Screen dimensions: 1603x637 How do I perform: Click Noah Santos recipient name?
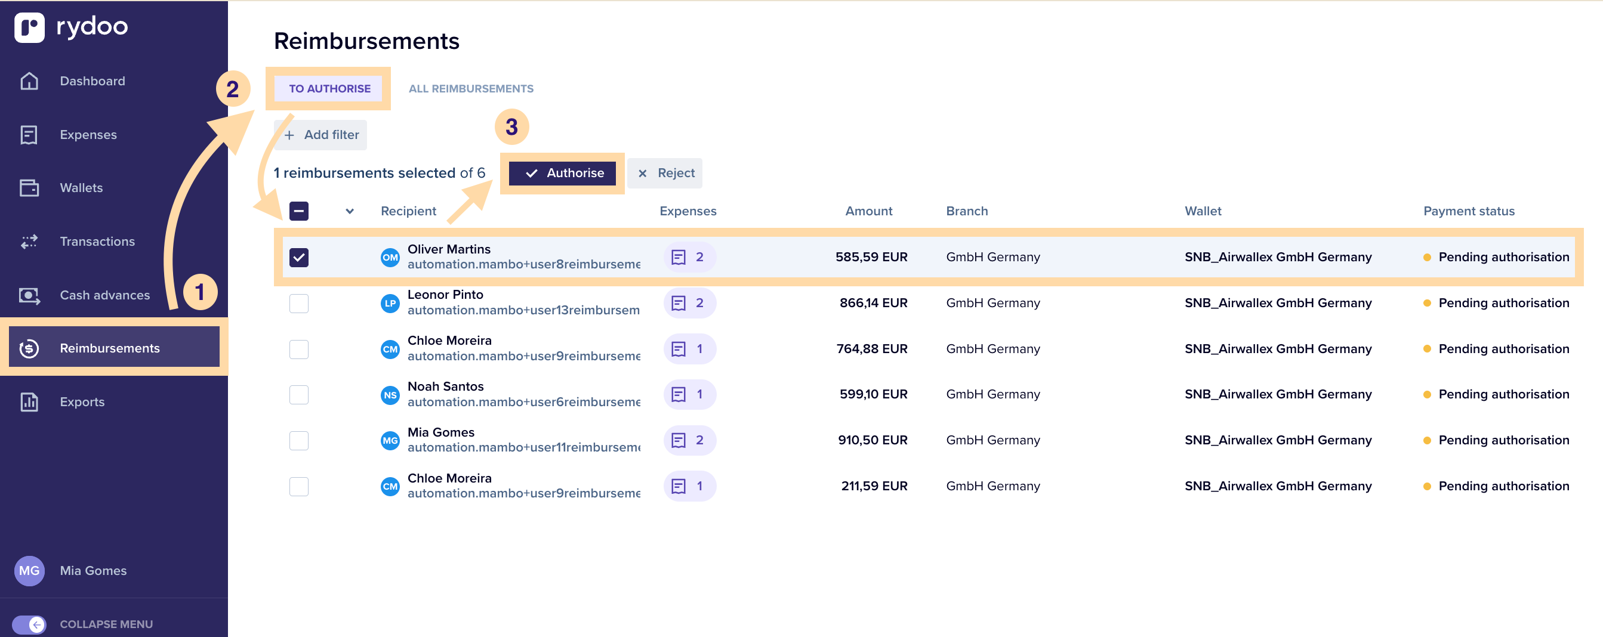coord(446,386)
